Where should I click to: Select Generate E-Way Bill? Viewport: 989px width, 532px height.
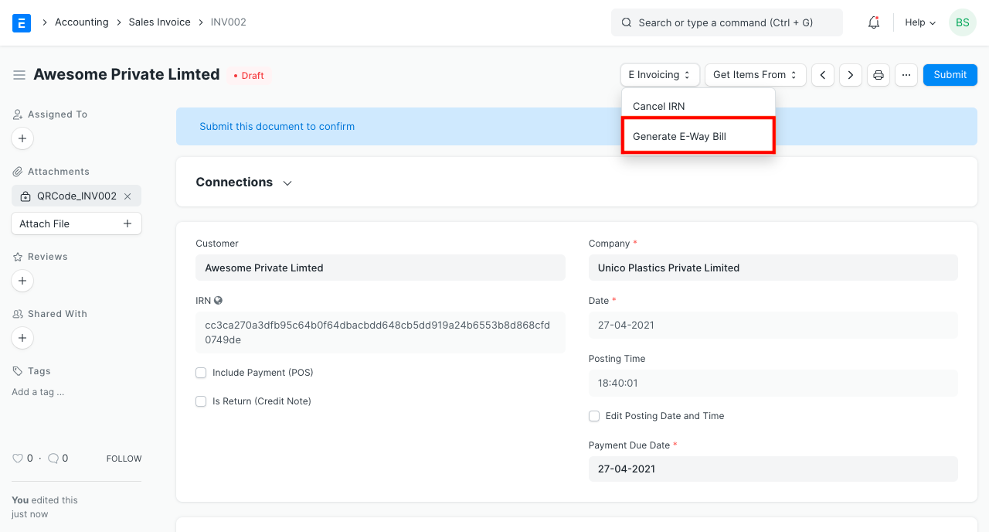pos(678,136)
